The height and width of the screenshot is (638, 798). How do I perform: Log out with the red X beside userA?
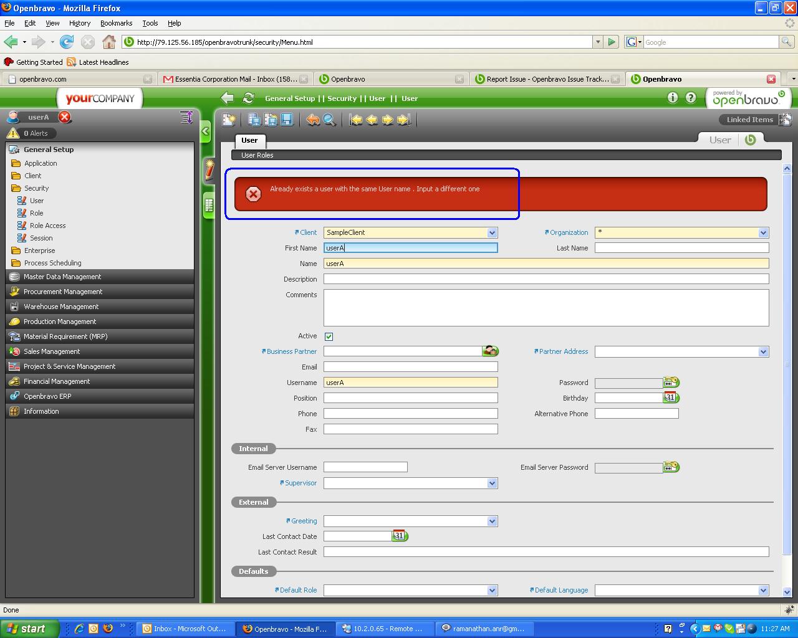click(x=65, y=117)
